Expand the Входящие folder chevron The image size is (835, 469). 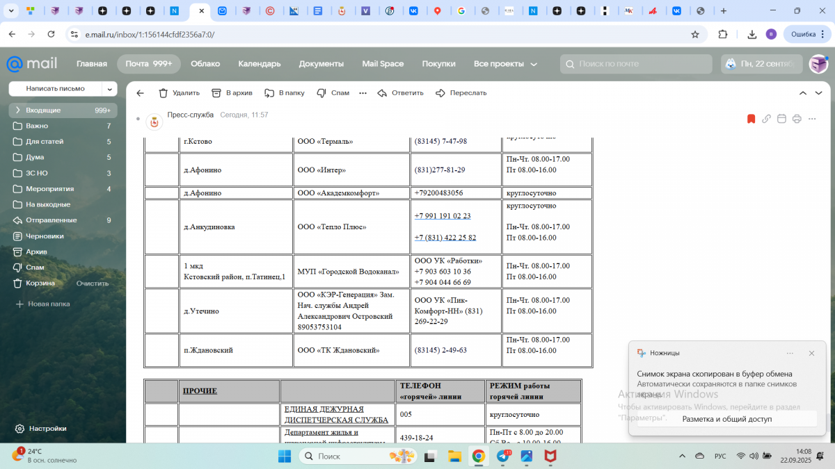click(x=18, y=110)
